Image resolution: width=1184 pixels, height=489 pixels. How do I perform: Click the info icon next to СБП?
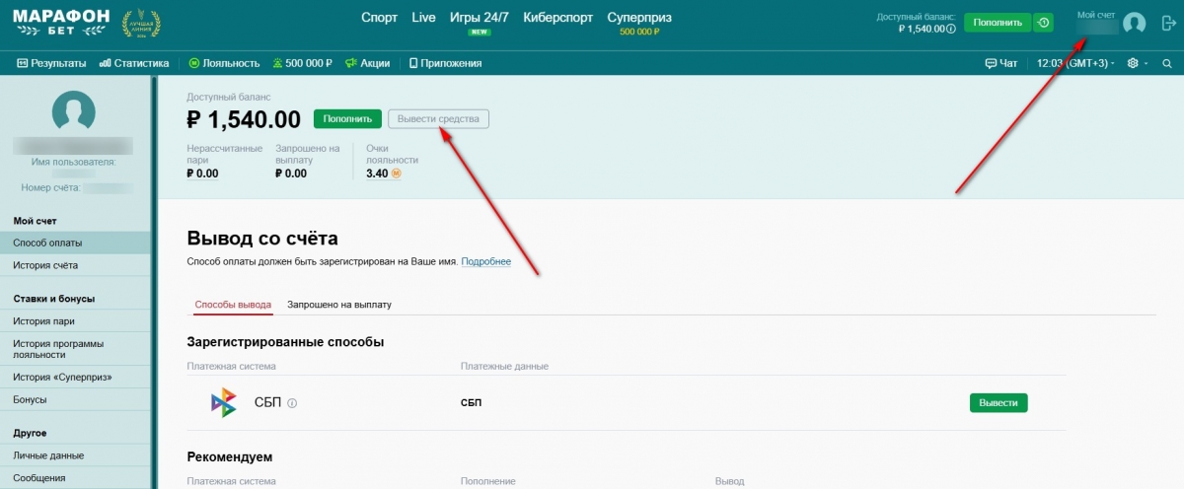tap(292, 403)
